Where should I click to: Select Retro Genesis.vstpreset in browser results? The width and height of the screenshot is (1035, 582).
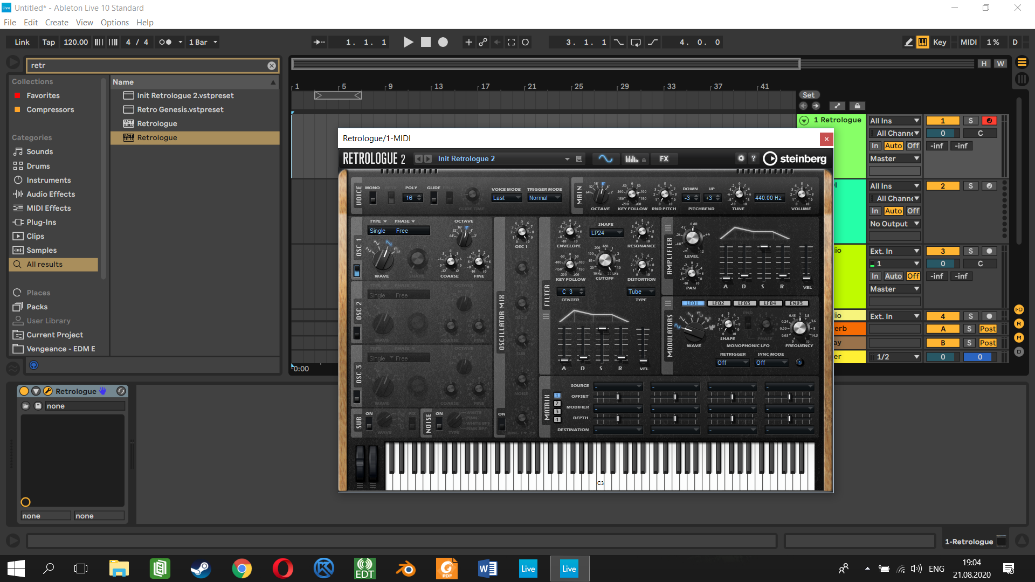click(x=180, y=109)
